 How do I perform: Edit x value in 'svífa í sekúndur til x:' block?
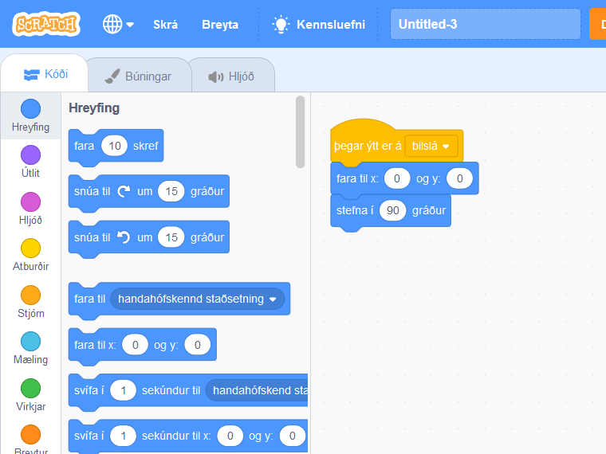click(x=230, y=436)
